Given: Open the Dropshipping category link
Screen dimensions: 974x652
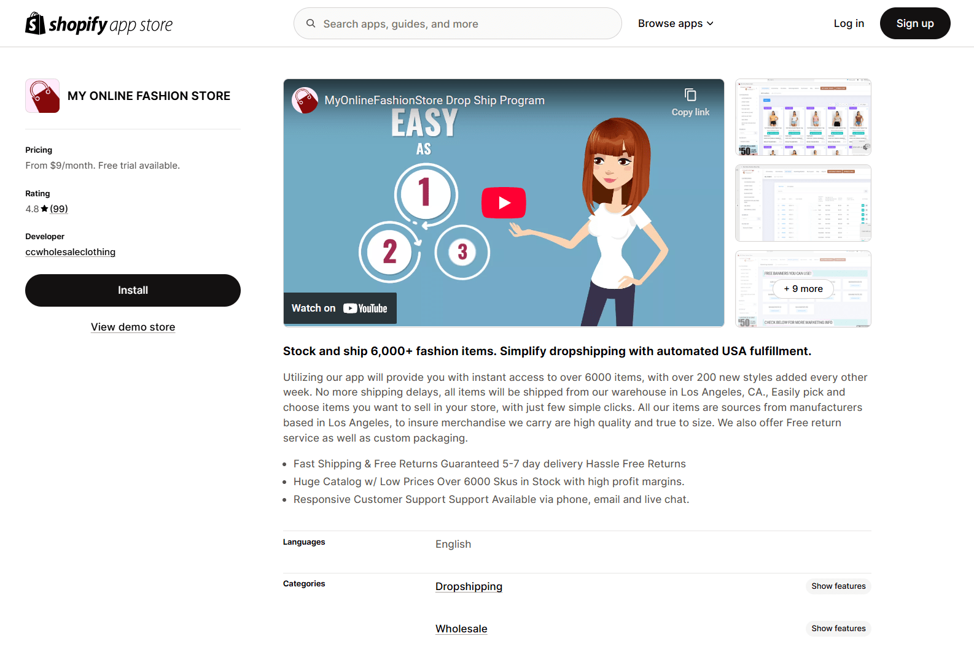Looking at the screenshot, I should click(469, 586).
